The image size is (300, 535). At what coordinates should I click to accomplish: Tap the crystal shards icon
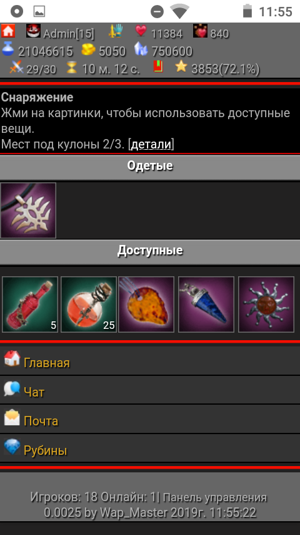141,49
